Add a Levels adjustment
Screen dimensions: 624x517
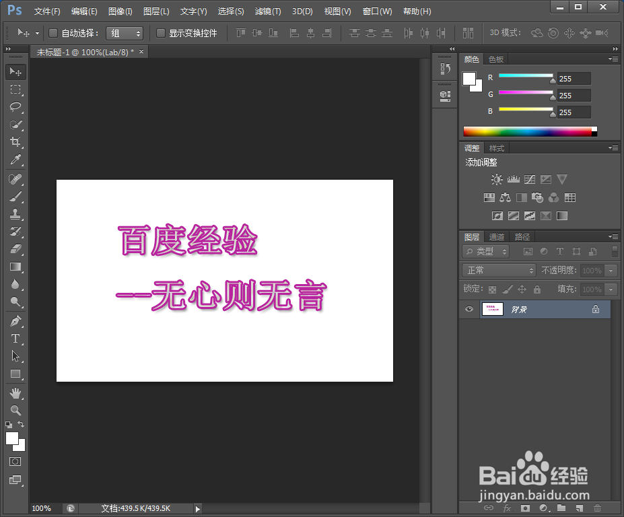[514, 180]
